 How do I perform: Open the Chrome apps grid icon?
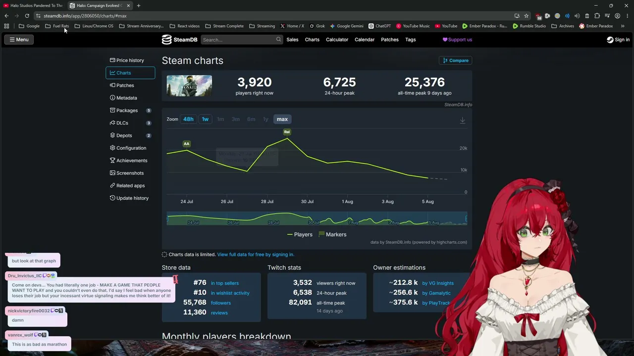pos(6,26)
